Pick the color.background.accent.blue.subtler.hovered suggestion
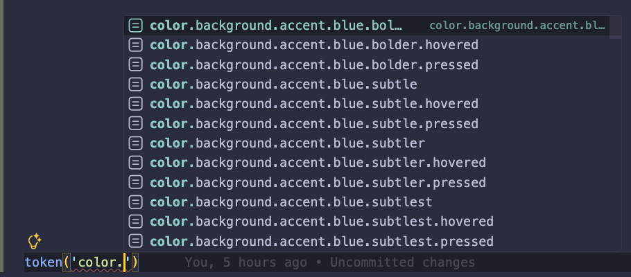This screenshot has height=277, width=631. pos(318,163)
